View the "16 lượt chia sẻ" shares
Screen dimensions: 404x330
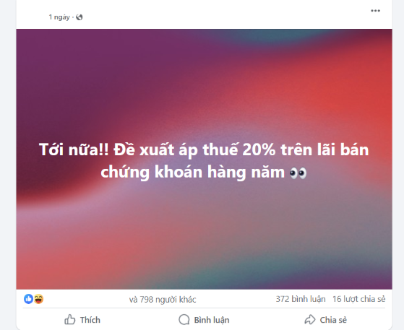tap(359, 299)
